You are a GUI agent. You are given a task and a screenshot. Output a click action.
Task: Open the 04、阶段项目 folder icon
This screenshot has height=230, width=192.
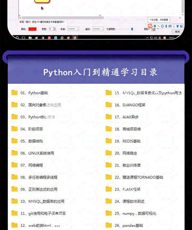click(15, 129)
